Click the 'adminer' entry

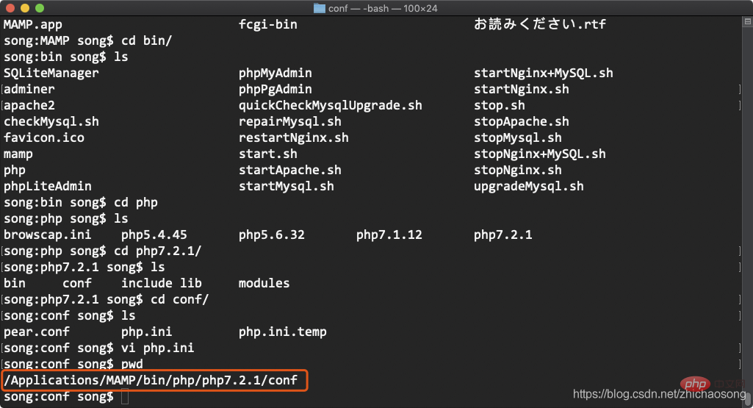[29, 89]
